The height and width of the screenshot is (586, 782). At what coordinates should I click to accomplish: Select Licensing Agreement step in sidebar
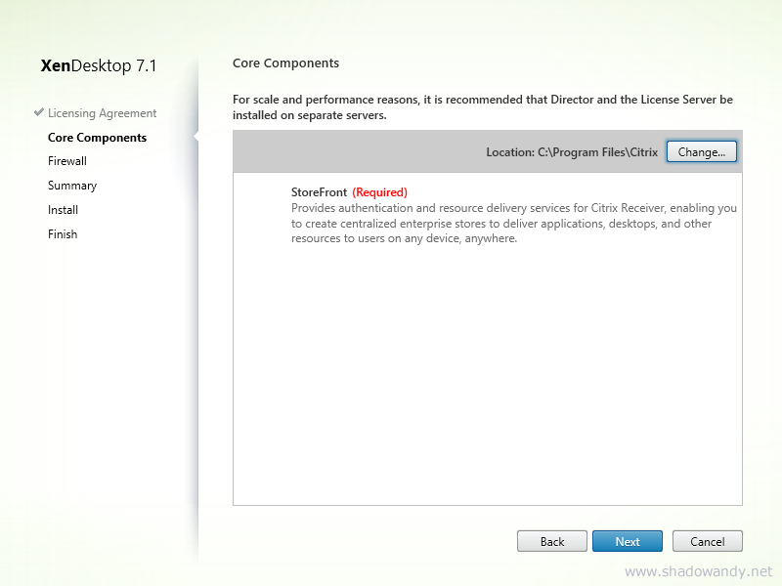(x=103, y=113)
